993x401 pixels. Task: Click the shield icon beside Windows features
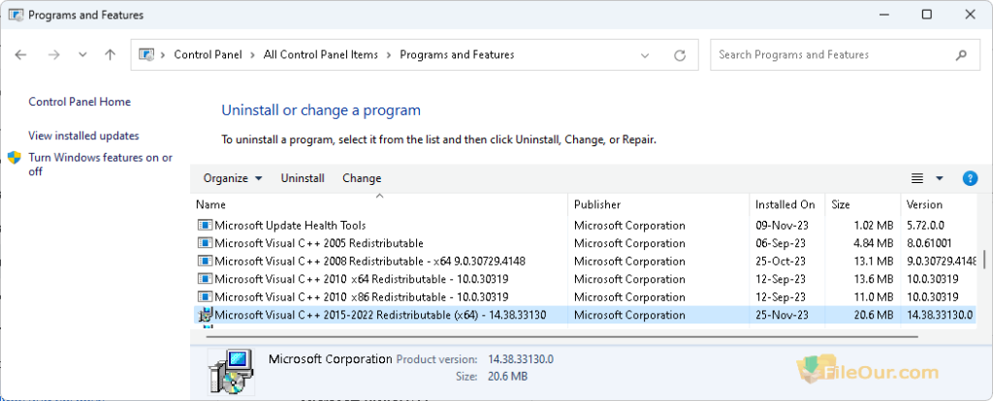coord(15,158)
